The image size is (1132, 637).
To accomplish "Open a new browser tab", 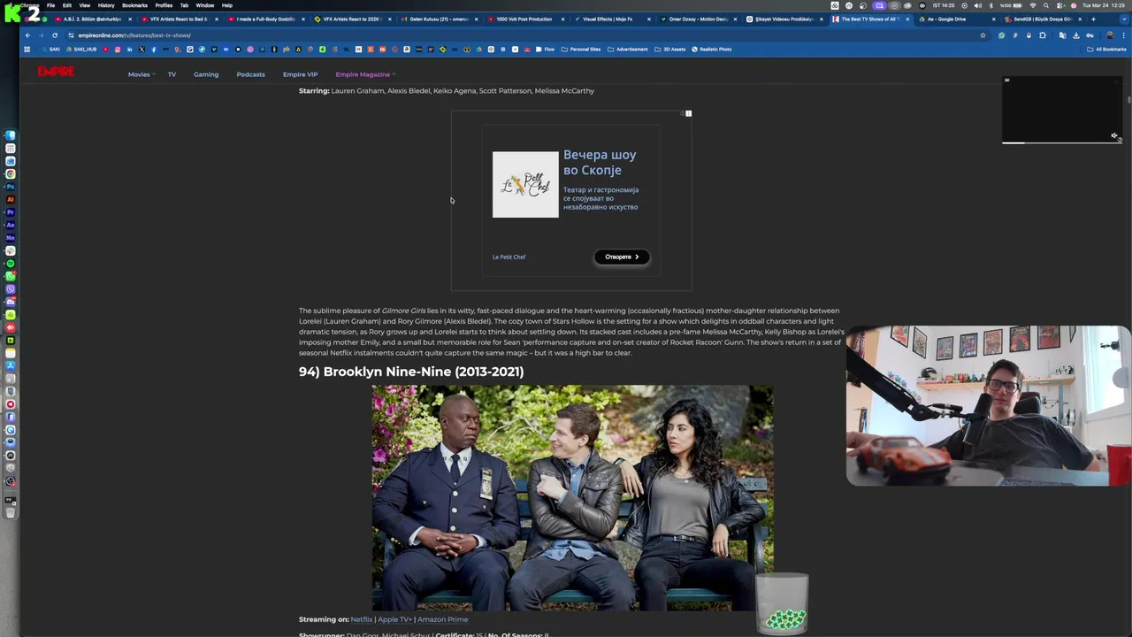I will (1093, 19).
